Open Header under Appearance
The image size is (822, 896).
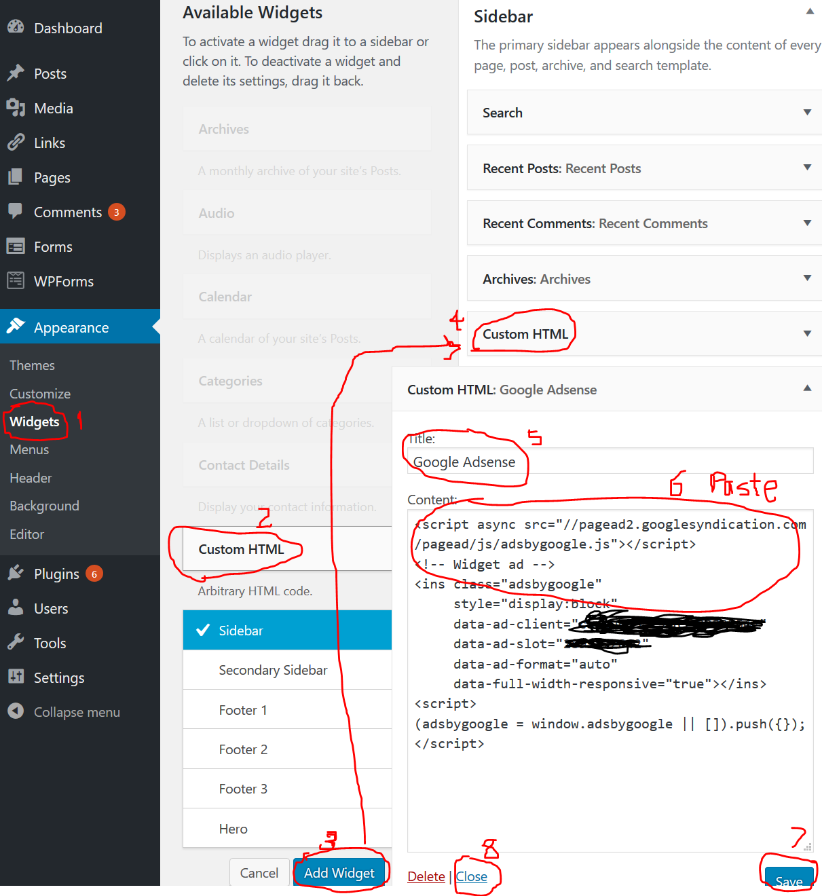pos(31,478)
